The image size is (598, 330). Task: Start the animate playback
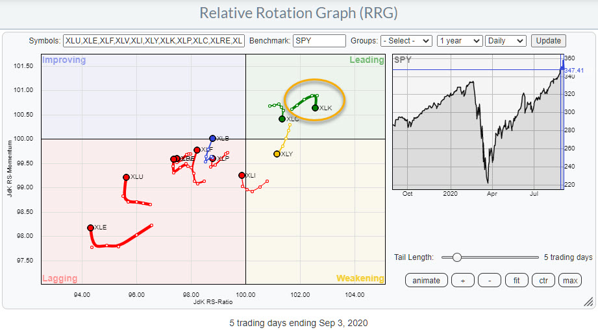[426, 281]
